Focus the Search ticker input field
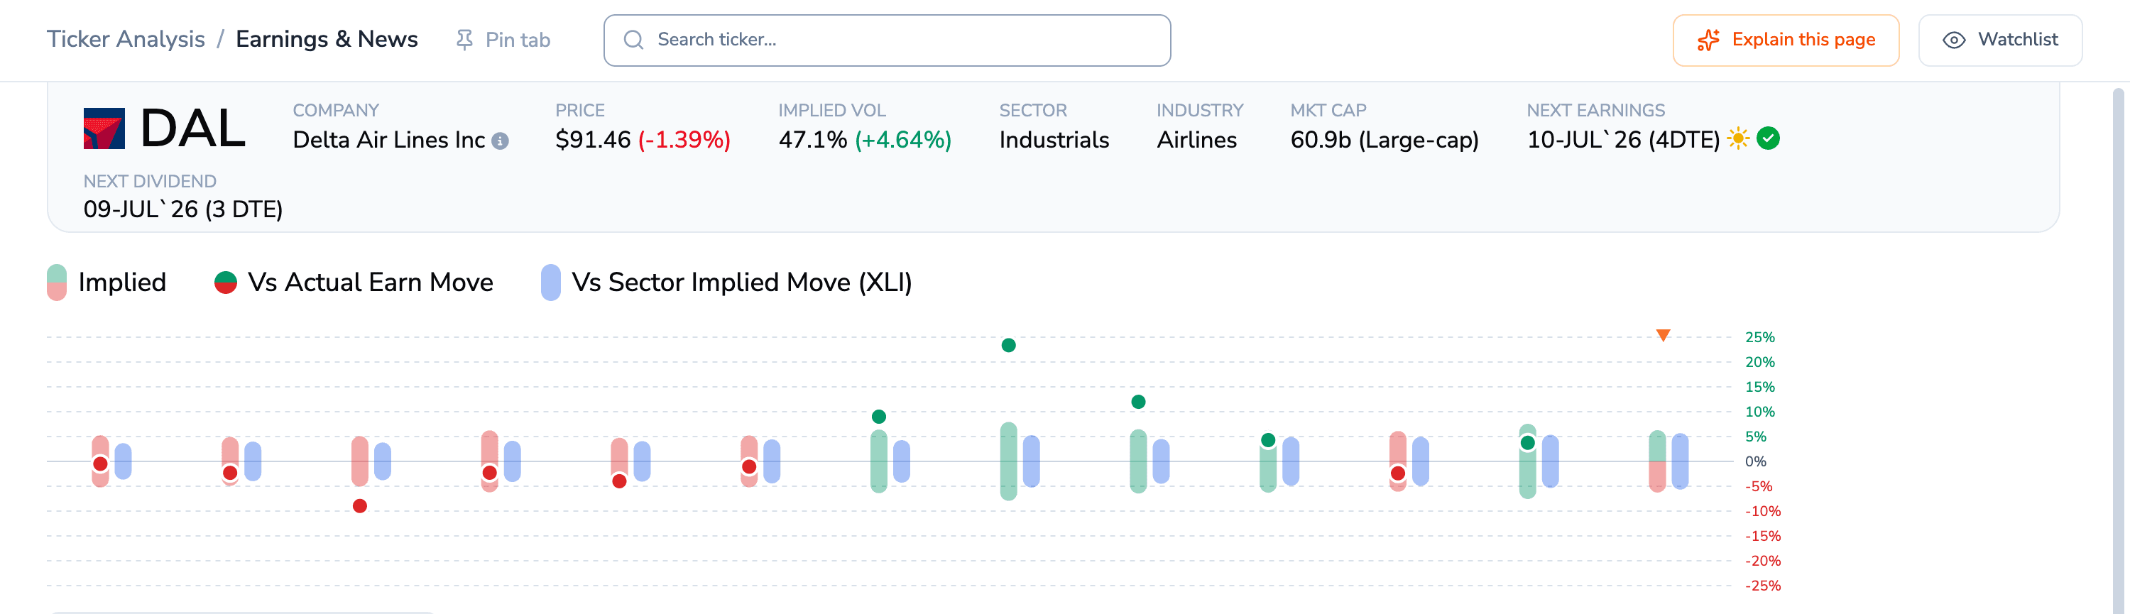Screen dimensions: 2130x614 (x=887, y=40)
